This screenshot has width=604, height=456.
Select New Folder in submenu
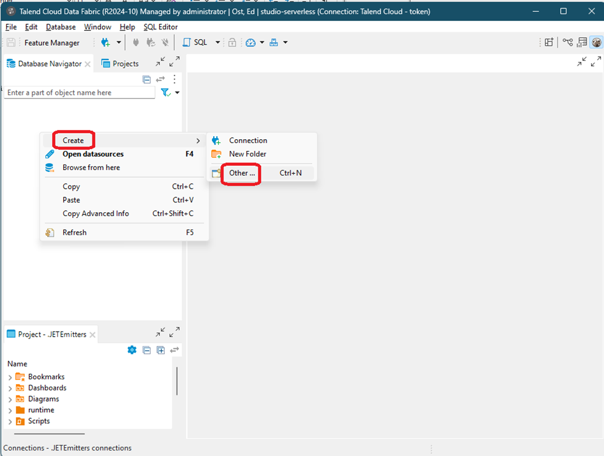tap(261, 154)
